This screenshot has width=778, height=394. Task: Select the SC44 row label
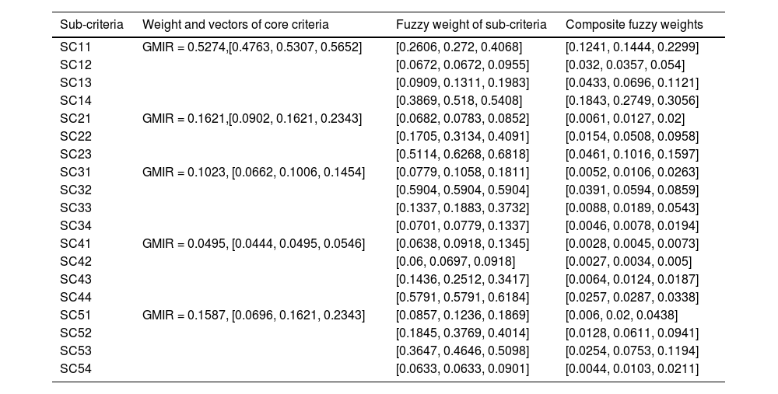[75, 297]
